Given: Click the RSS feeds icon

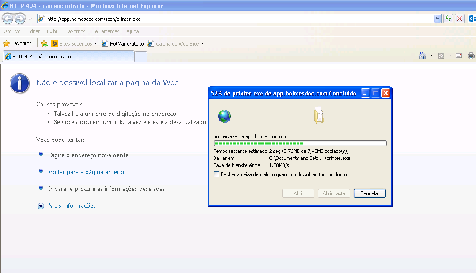Looking at the screenshot, I should [x=441, y=56].
